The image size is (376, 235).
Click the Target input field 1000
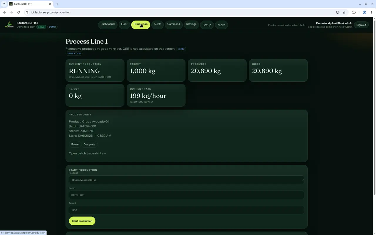pyautogui.click(x=187, y=210)
